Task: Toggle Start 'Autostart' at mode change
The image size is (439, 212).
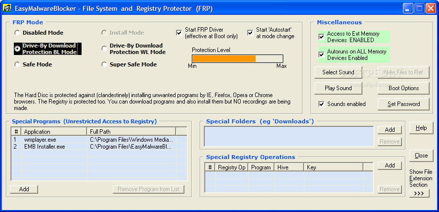Action: point(250,33)
